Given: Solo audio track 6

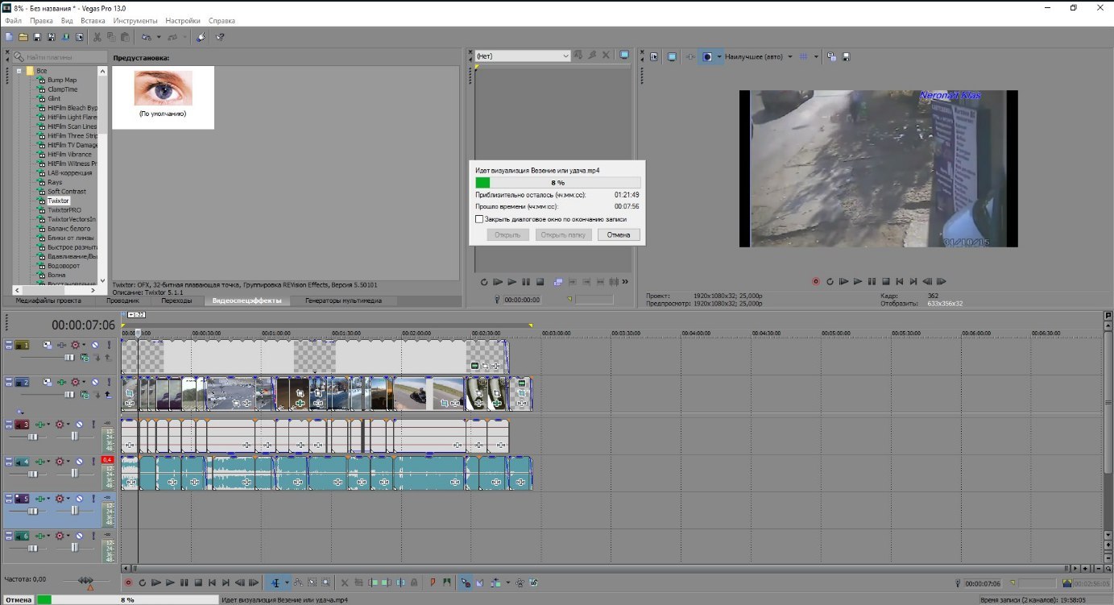Looking at the screenshot, I should click(93, 536).
